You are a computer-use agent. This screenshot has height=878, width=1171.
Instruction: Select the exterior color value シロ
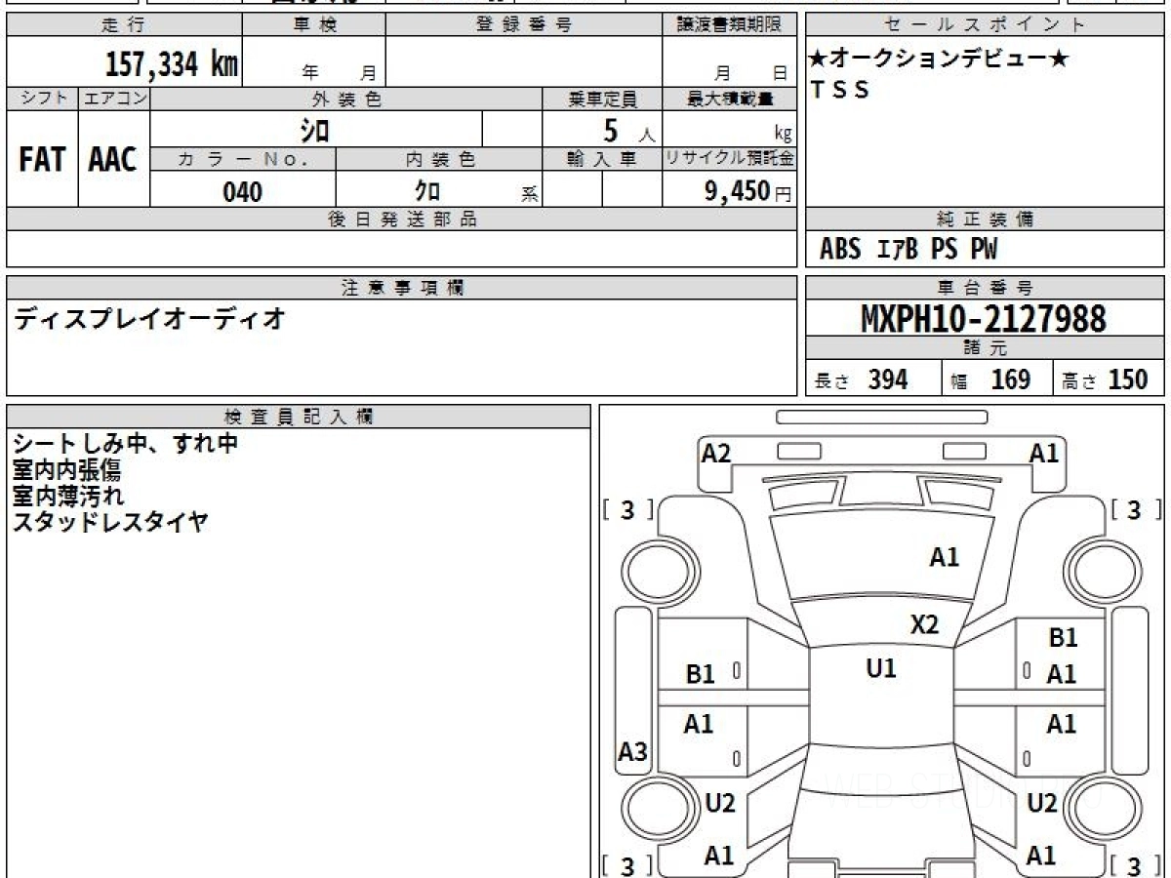tap(316, 130)
